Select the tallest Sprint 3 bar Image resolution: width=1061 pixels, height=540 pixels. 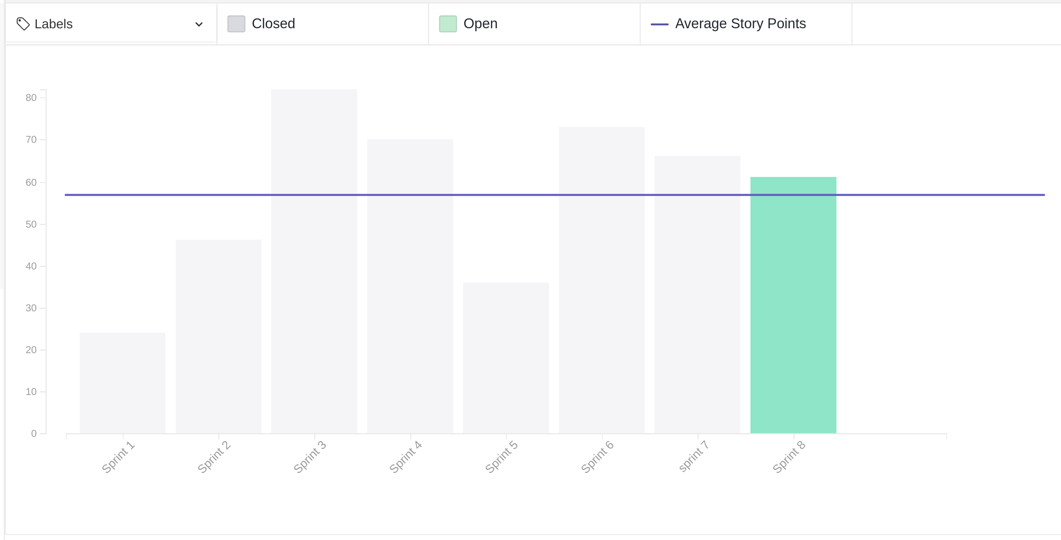314,261
